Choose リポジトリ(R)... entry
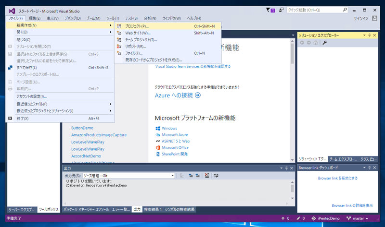This screenshot has height=227, width=385. 168,47
